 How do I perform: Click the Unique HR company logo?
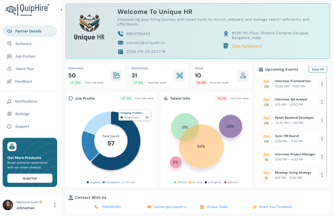pyautogui.click(x=89, y=28)
